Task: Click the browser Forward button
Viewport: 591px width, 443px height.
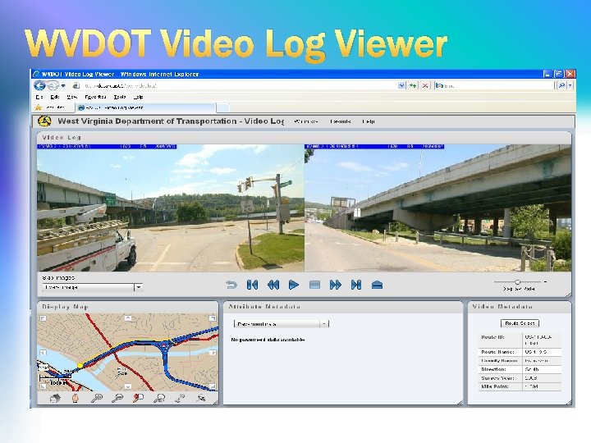Action: point(53,85)
